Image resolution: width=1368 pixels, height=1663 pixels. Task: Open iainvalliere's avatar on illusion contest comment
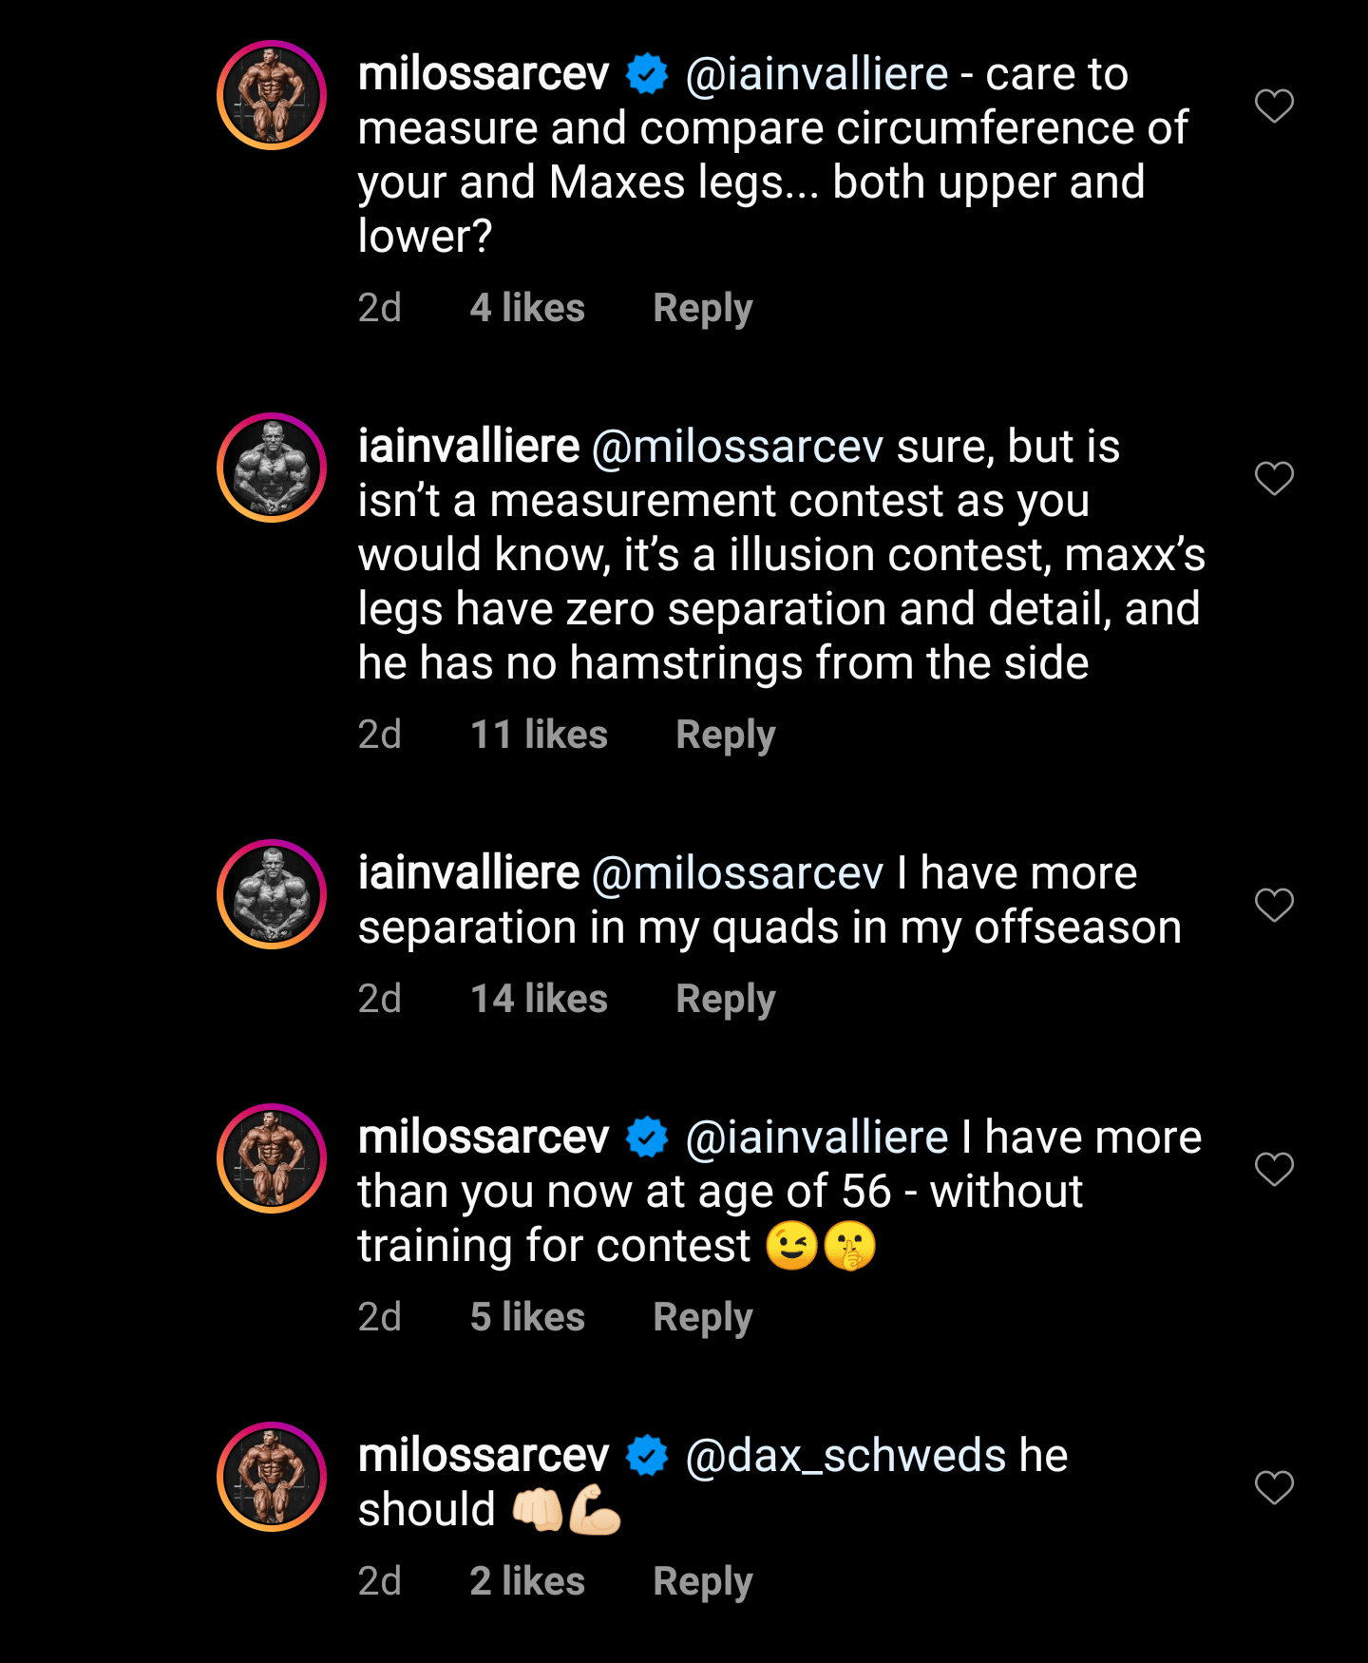[x=272, y=468]
